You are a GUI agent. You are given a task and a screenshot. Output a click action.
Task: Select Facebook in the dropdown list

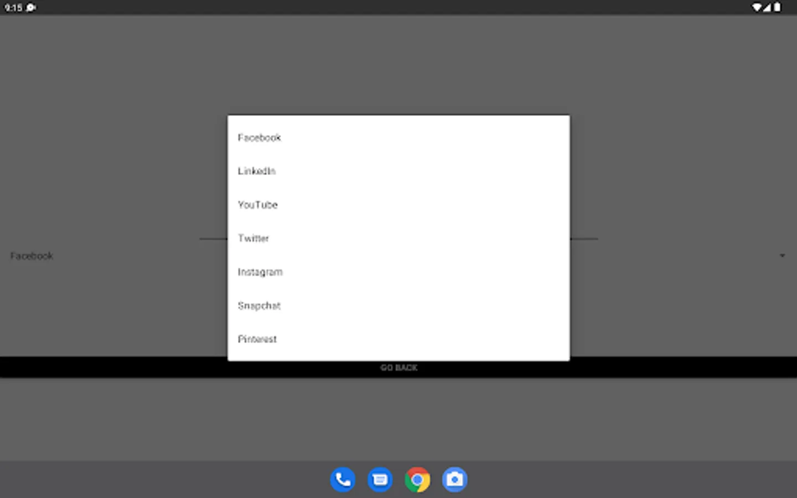[398, 137]
